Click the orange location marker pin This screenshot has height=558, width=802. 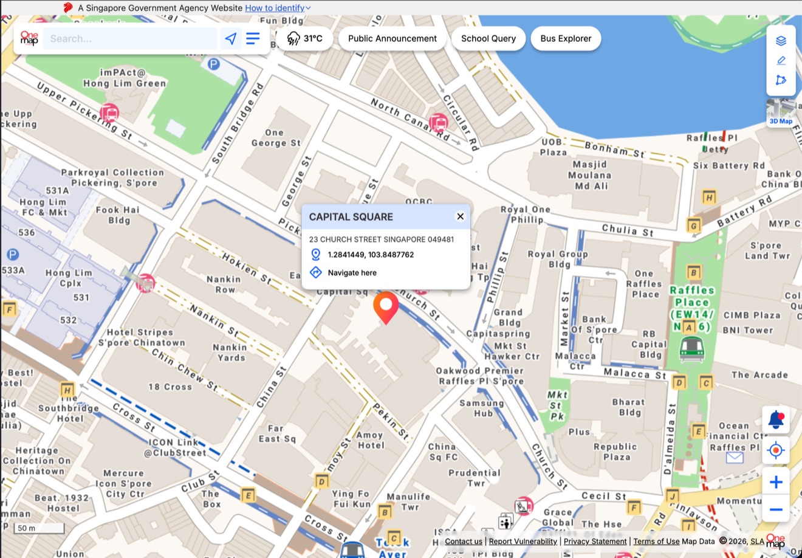click(x=386, y=308)
